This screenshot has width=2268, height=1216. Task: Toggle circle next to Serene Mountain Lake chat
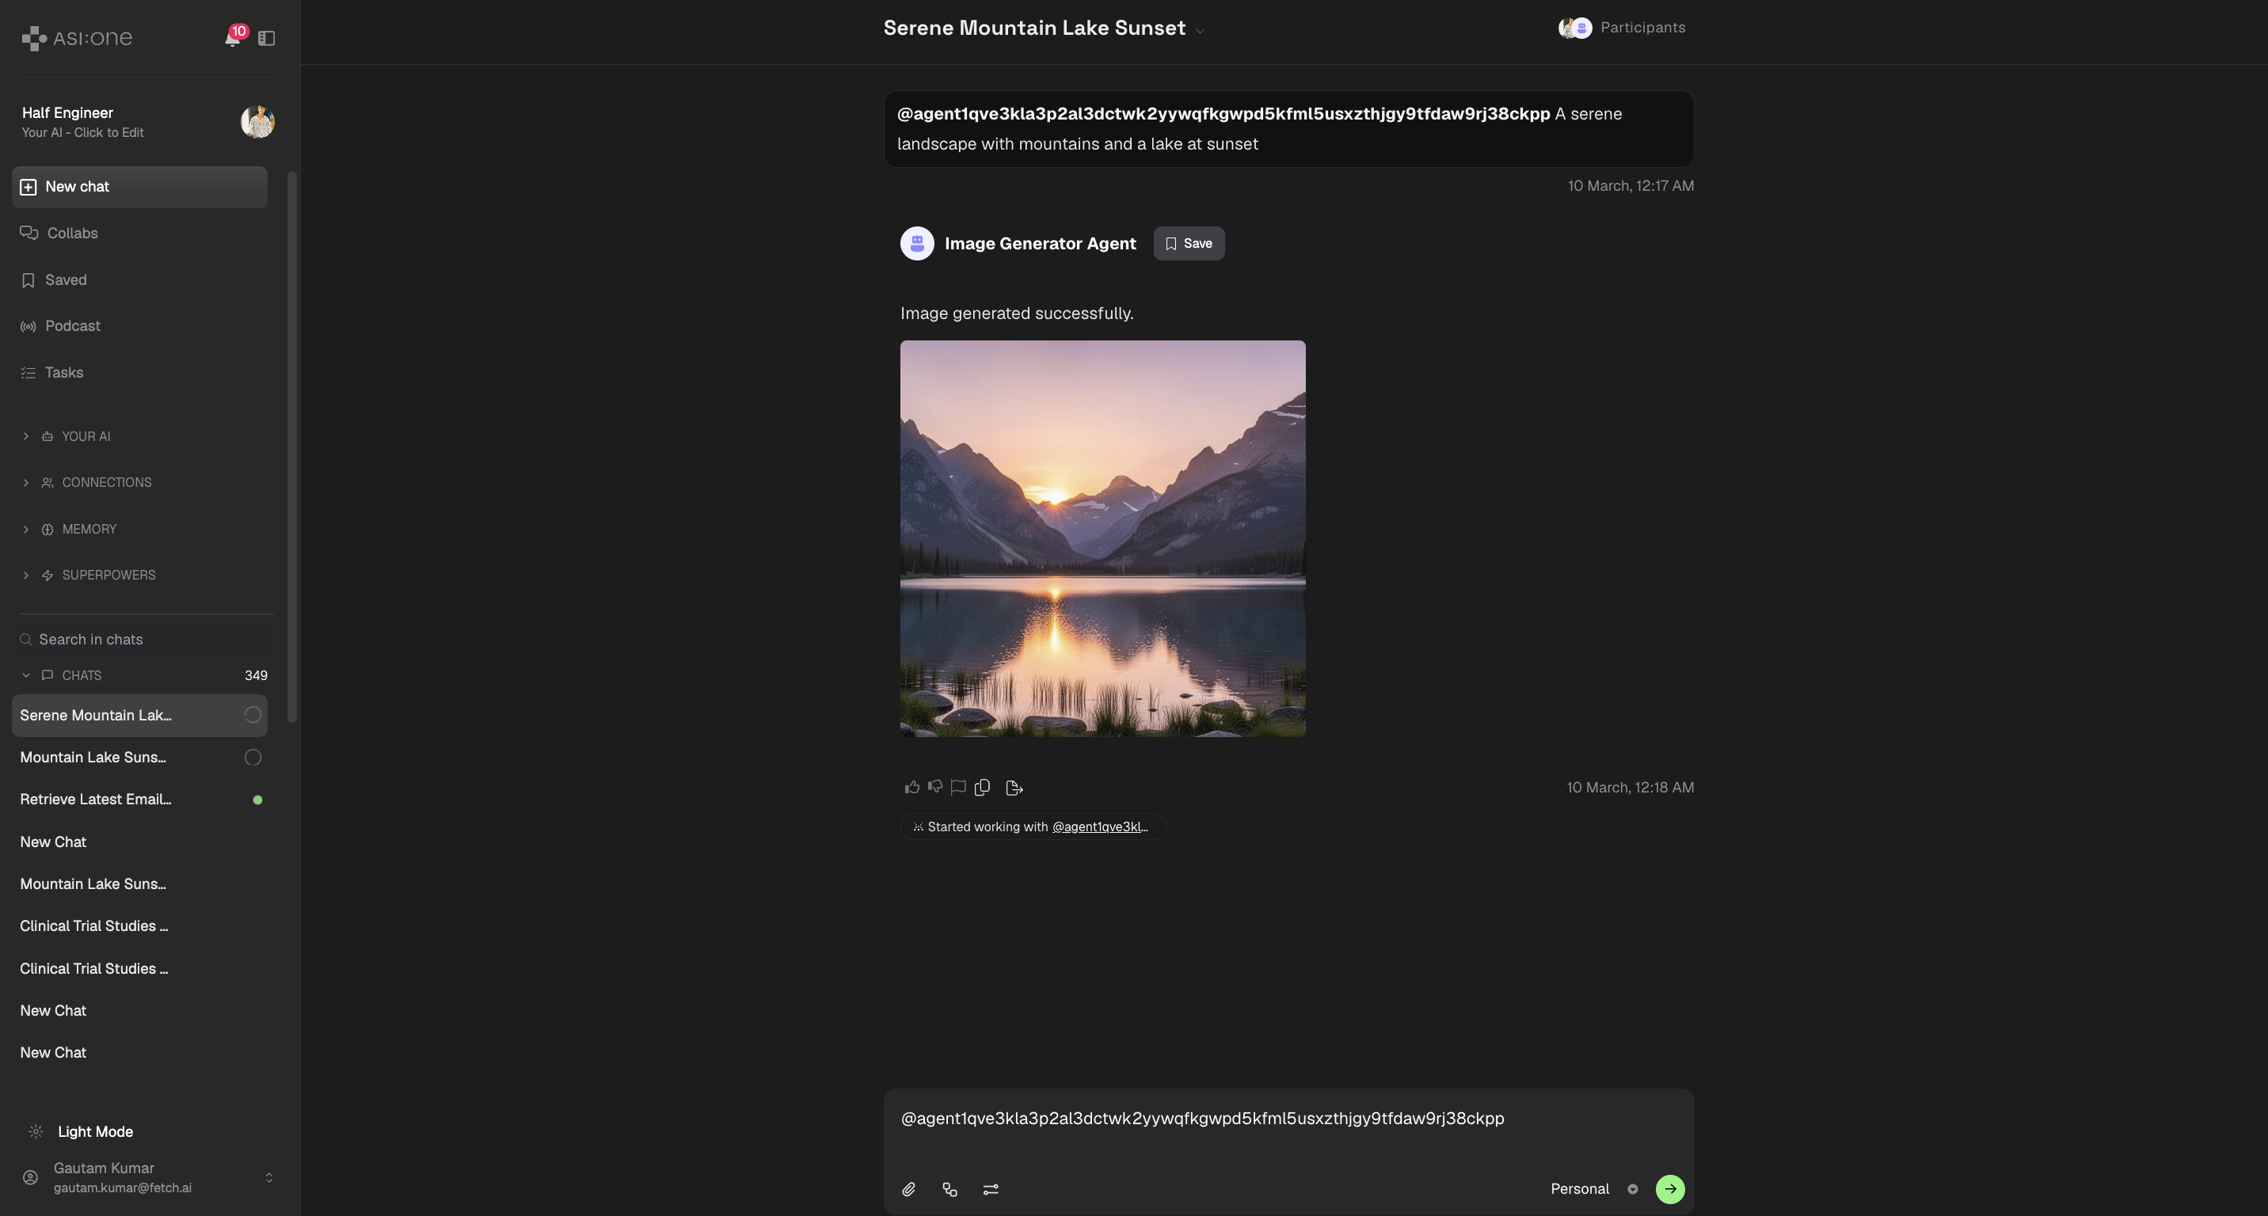point(253,716)
